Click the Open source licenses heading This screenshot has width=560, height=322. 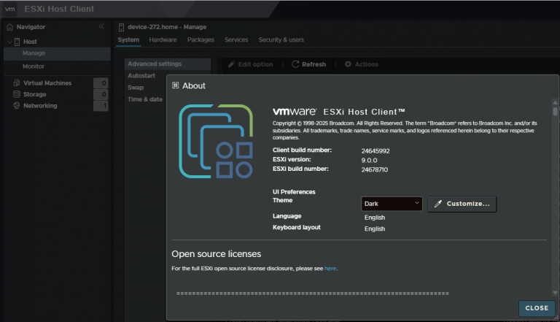pos(216,254)
